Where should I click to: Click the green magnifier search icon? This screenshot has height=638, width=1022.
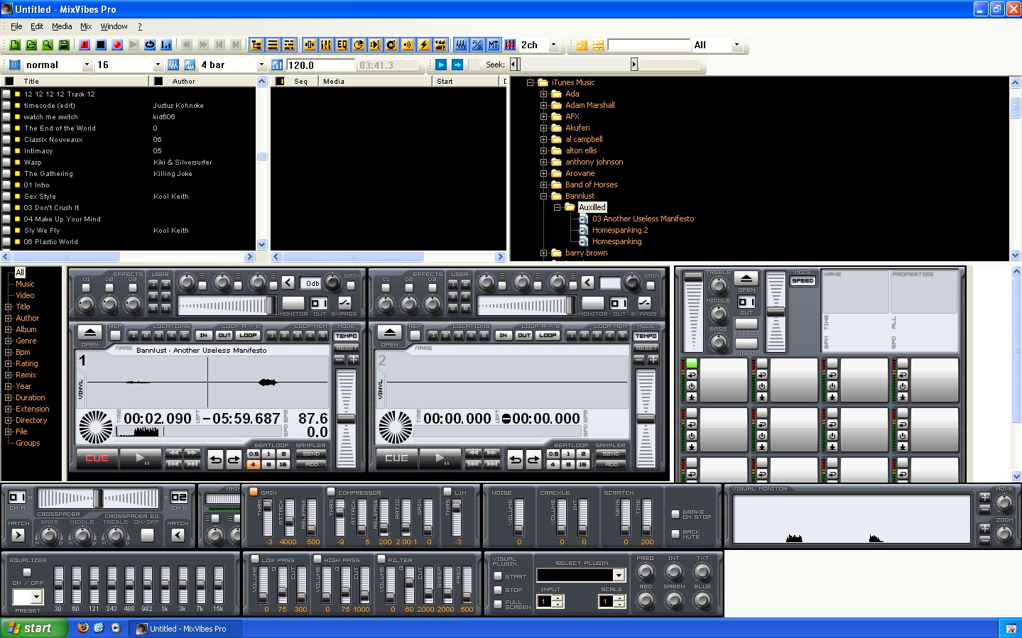pyautogui.click(x=48, y=45)
